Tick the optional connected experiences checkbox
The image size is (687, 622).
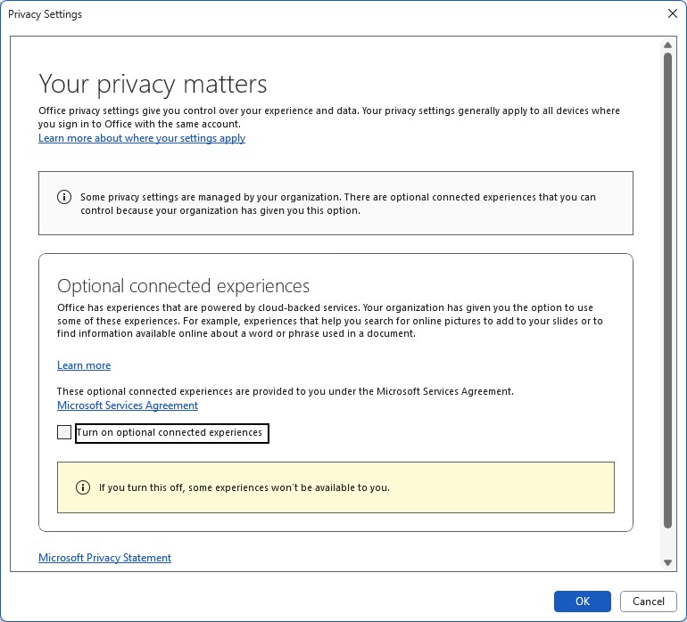click(64, 433)
